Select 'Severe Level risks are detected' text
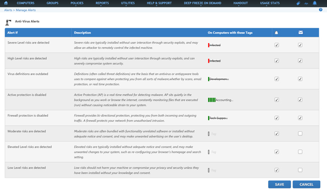327x196 pixels. pyautogui.click(x=28, y=43)
